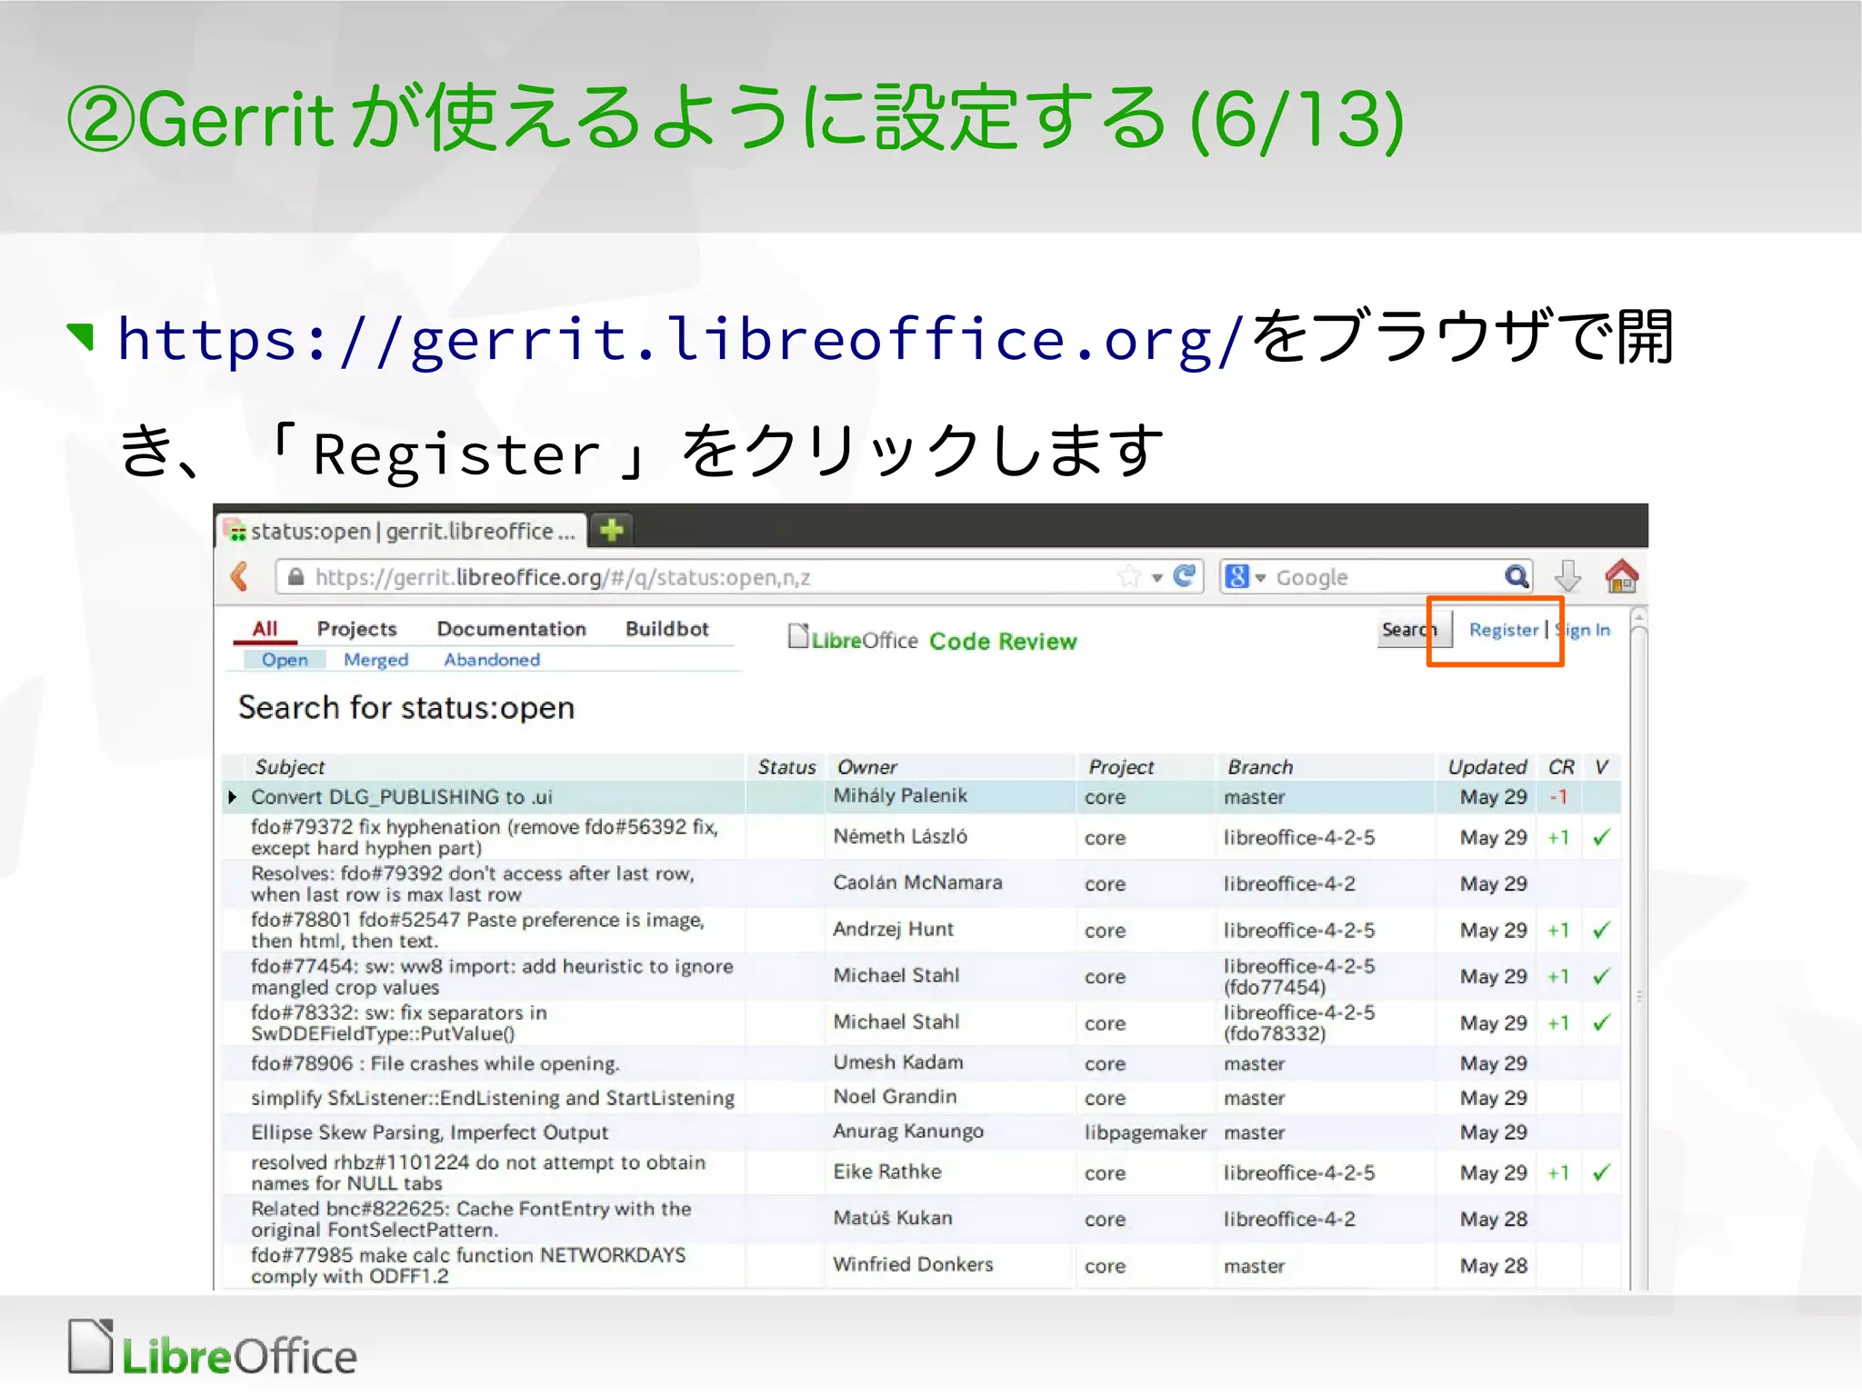Image resolution: width=1862 pixels, height=1395 pixels.
Task: Click the verified checkmark on Eike Rathke row
Action: 1601,1172
